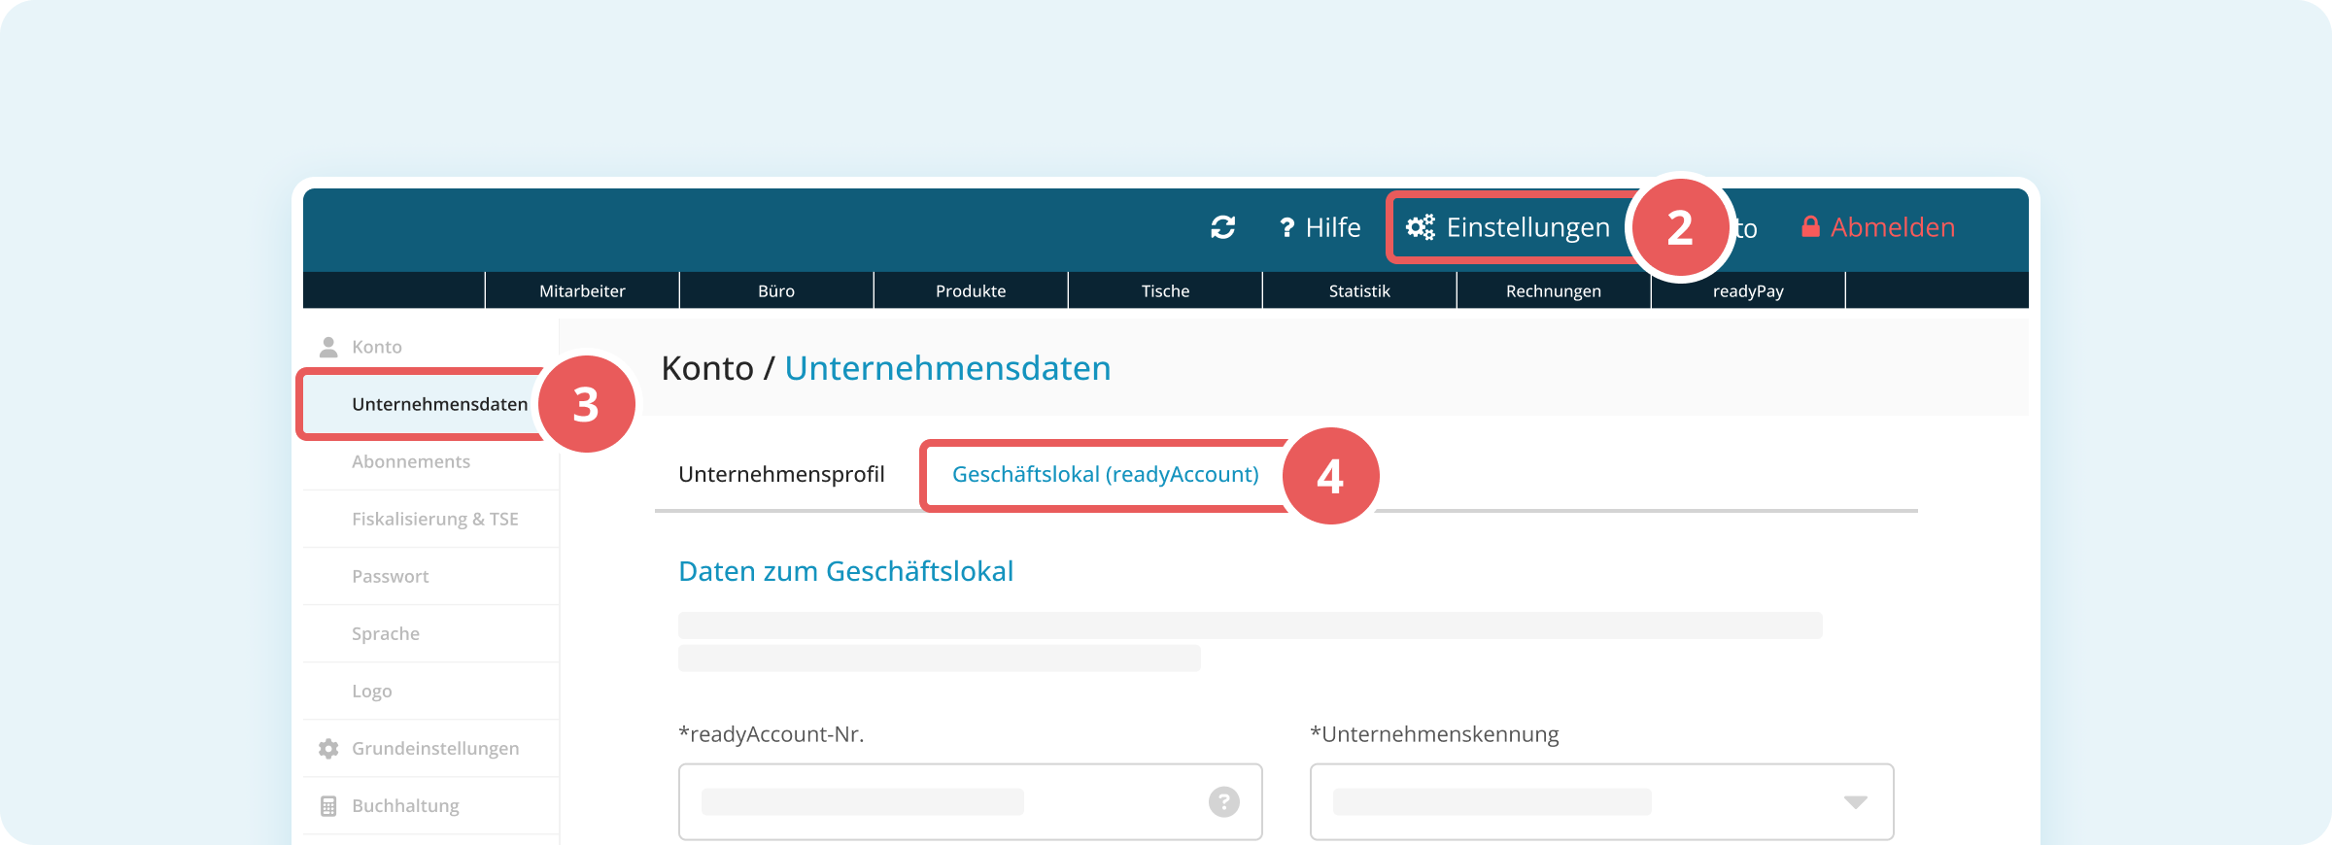Screen dimensions: 2332x845
Task: Switch to the Unternehmensprofil tab
Action: tap(781, 474)
